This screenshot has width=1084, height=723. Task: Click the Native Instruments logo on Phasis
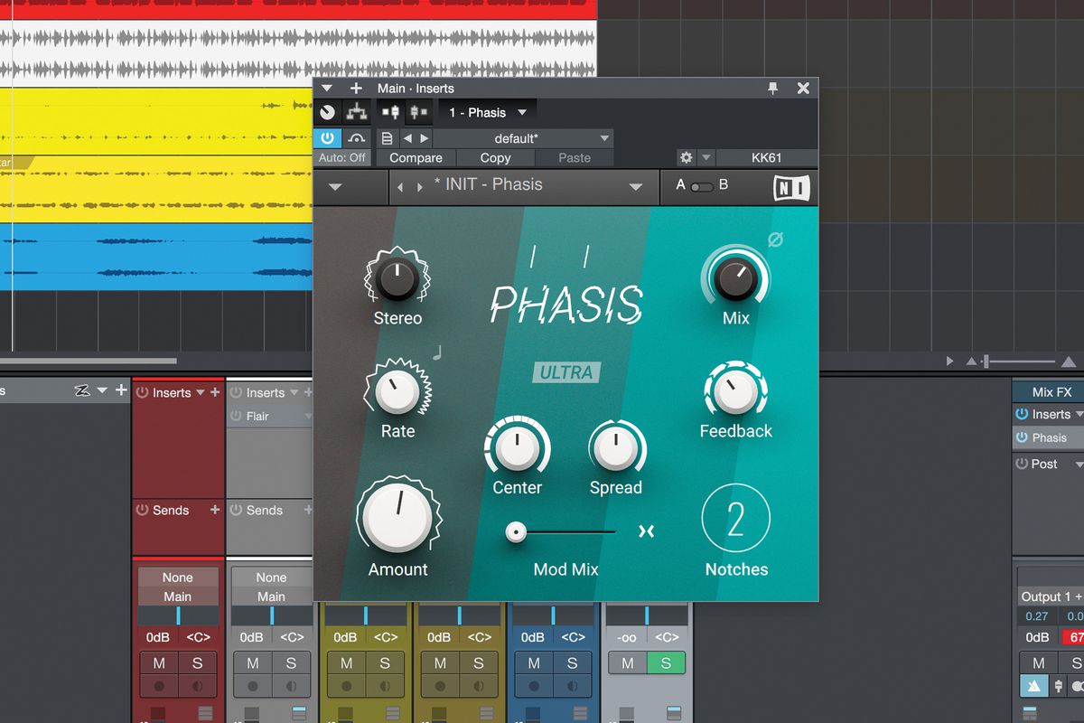coord(792,187)
